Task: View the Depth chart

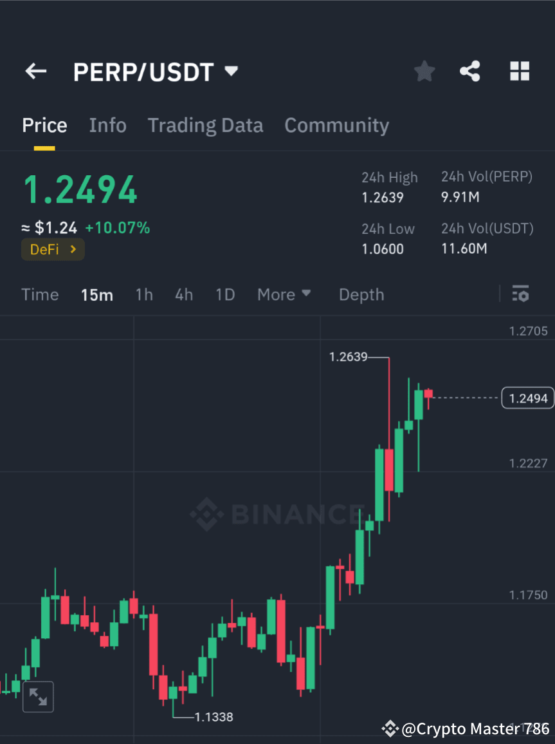Action: click(361, 294)
